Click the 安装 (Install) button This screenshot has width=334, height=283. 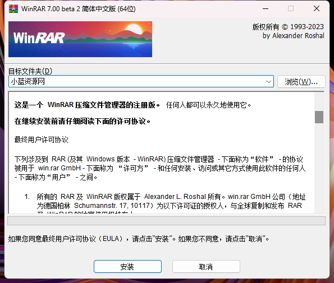(127, 266)
